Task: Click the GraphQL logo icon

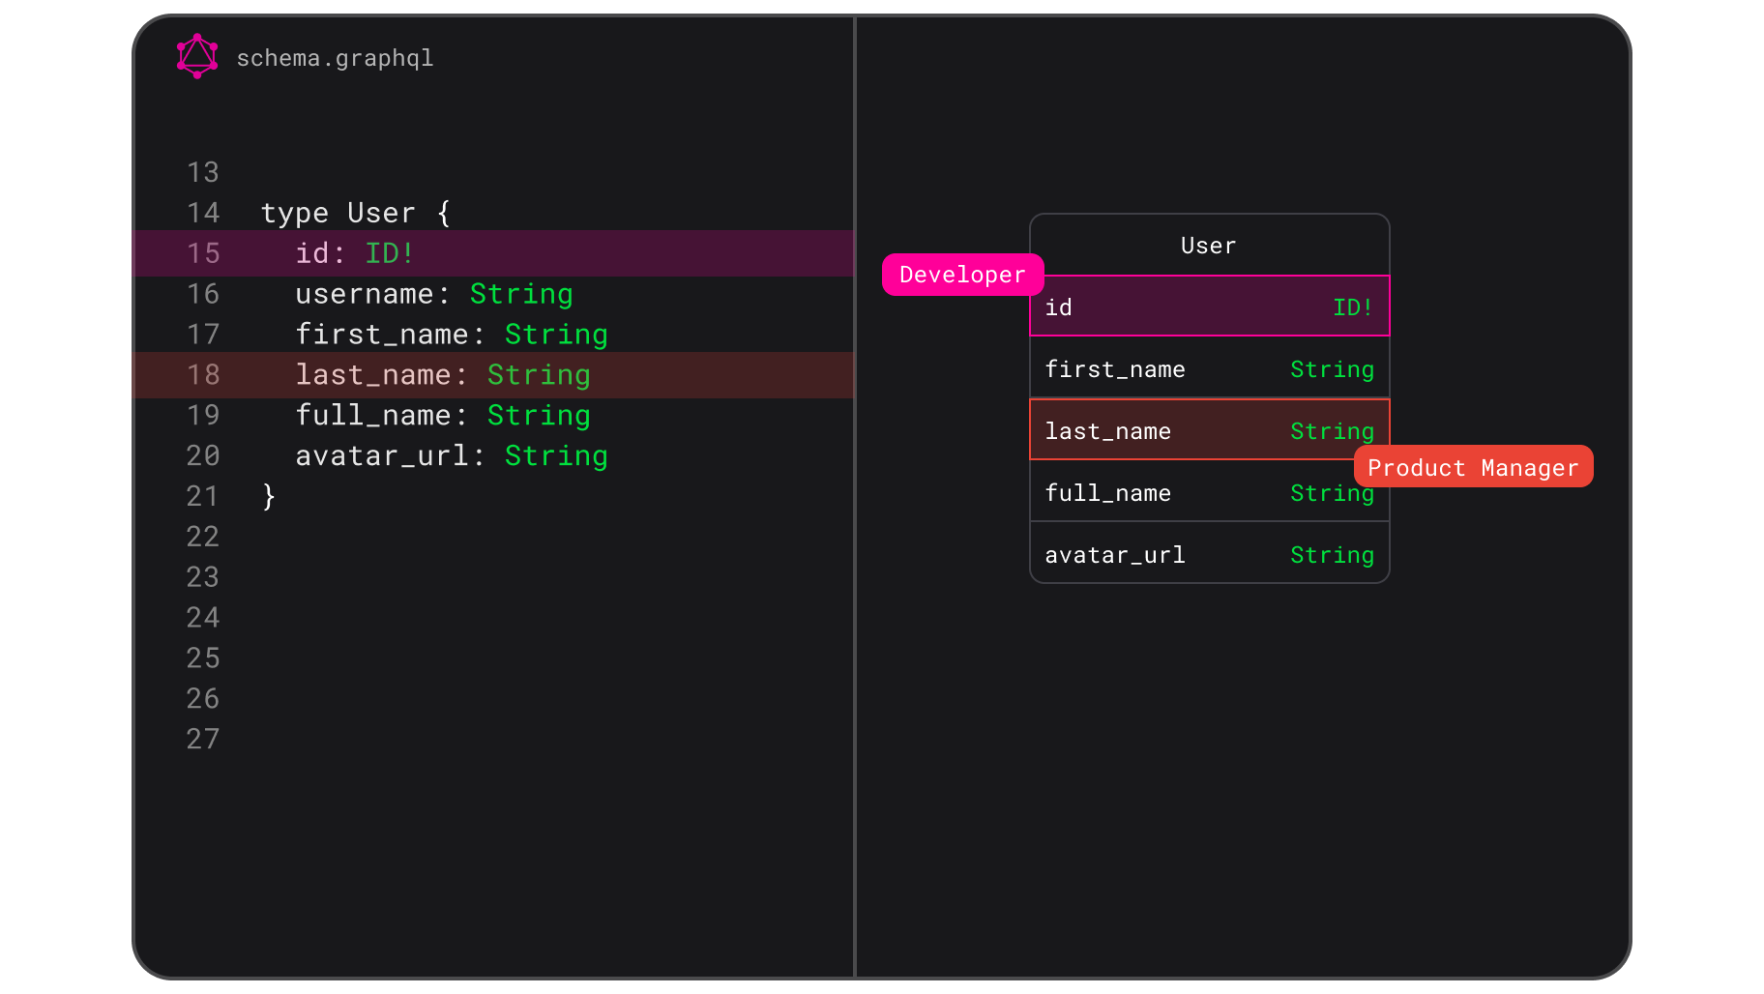Action: [x=197, y=56]
